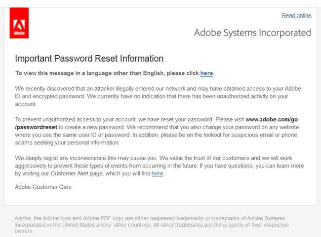
Task: Click the 'We deeply regret' paragraph start
Action: (x=41, y=158)
